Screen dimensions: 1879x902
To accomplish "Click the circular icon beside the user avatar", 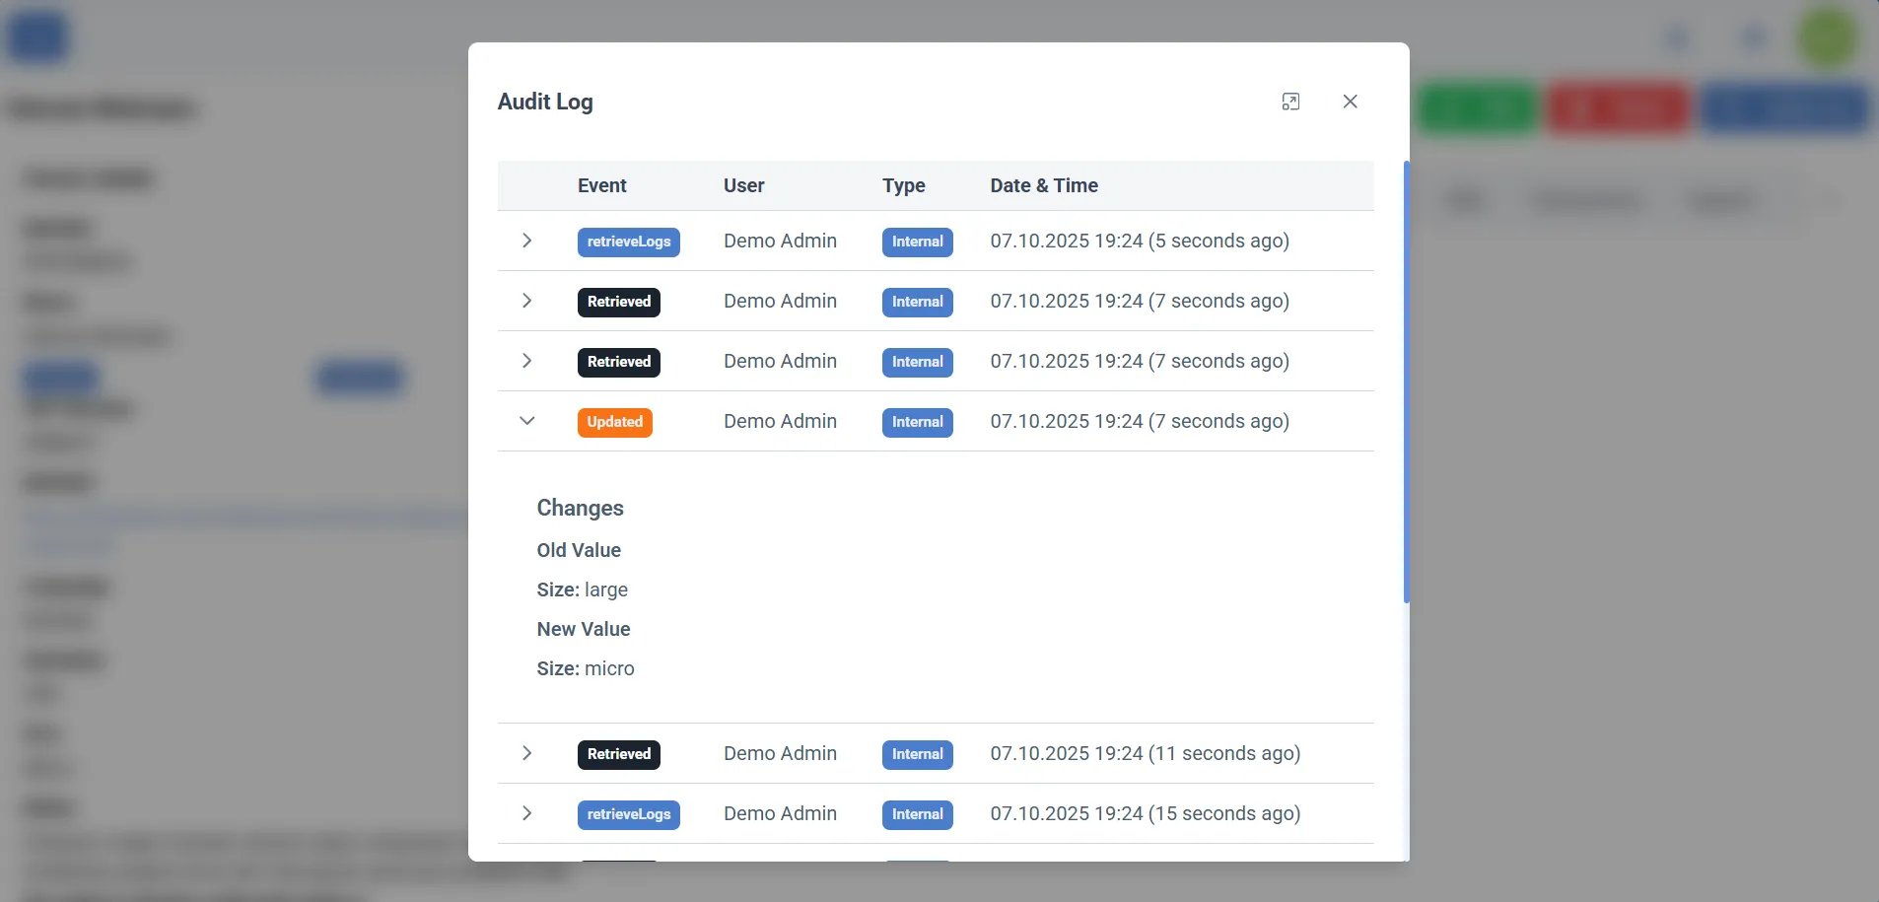I will click(x=1753, y=36).
